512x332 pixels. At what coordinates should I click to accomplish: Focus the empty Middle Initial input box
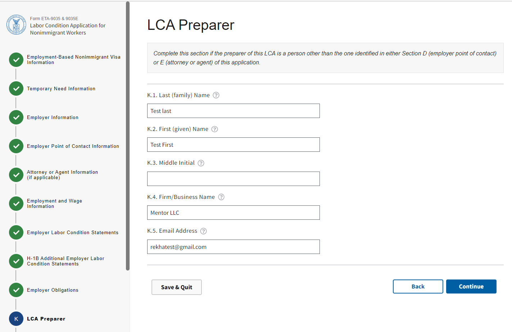click(x=233, y=179)
